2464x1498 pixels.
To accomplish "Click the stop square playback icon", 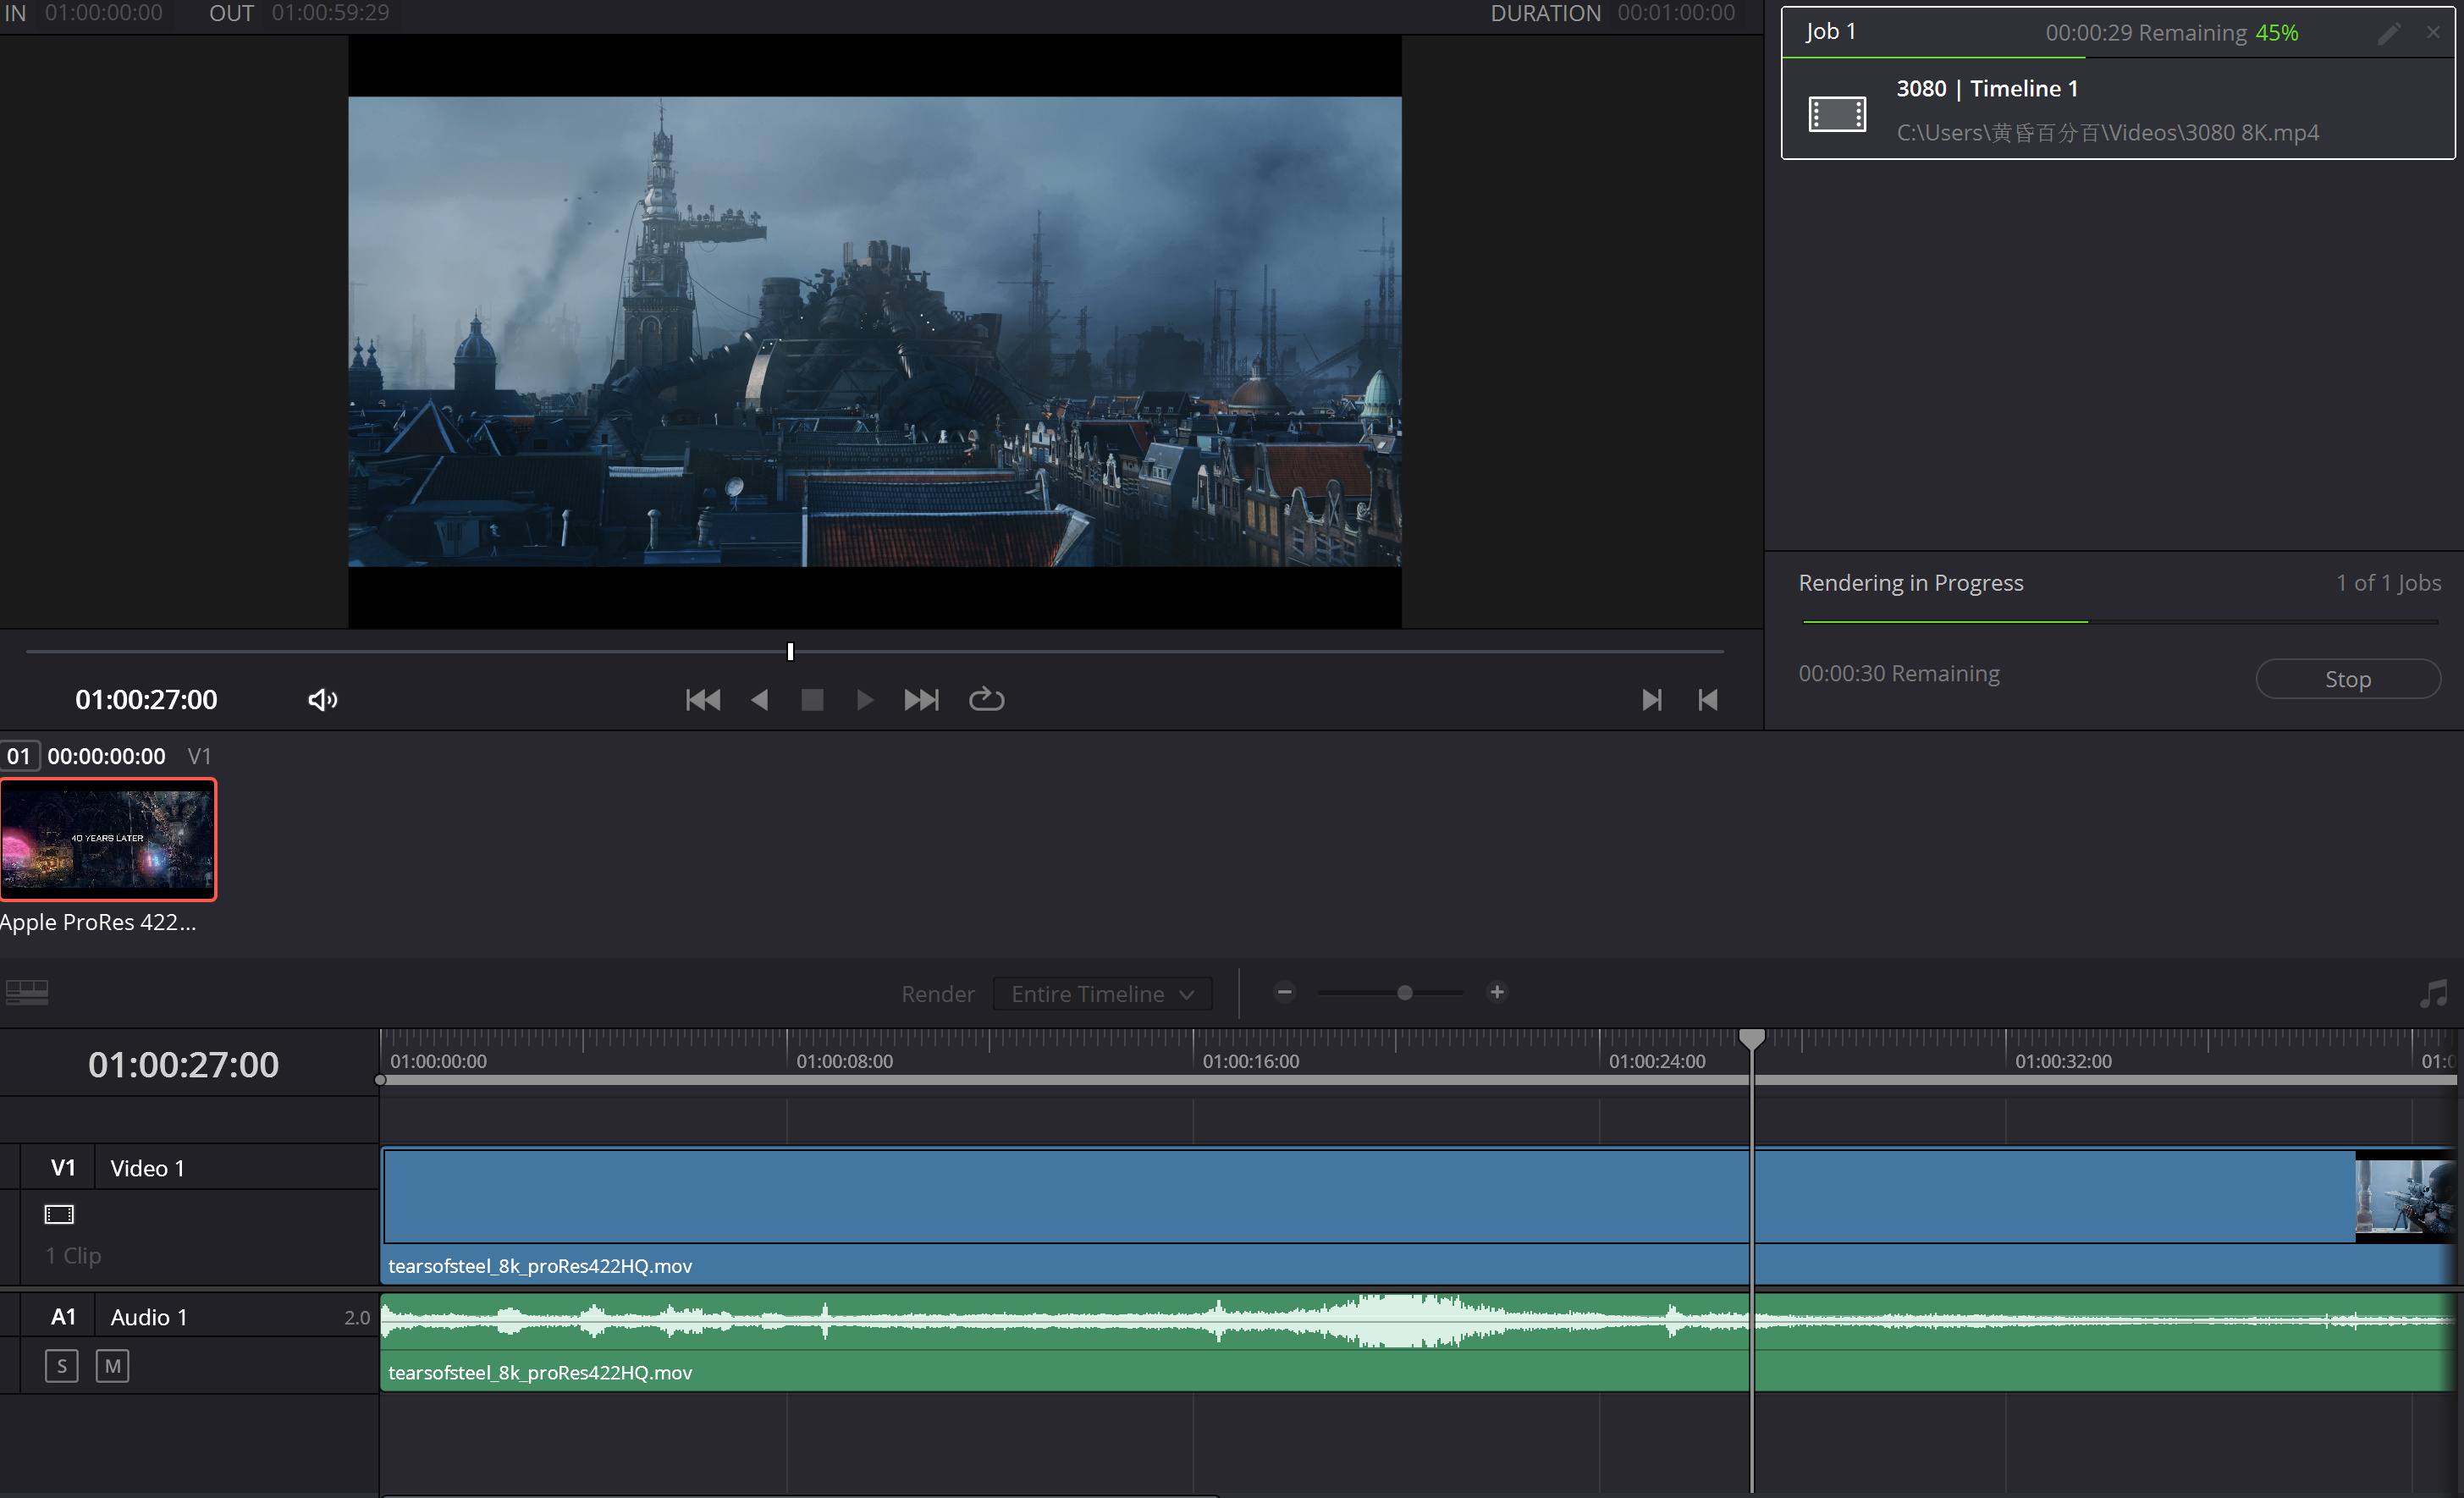I will 812,700.
